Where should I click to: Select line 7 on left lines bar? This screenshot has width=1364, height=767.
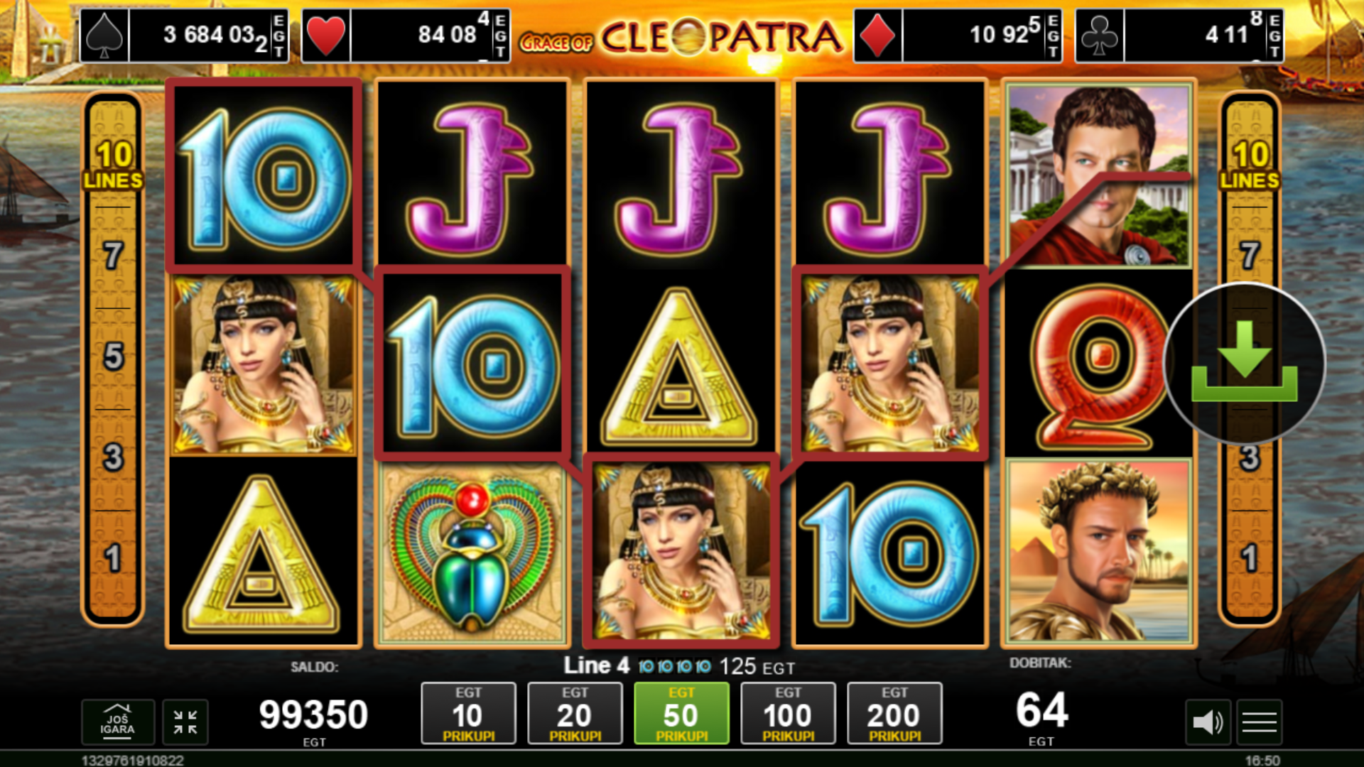pyautogui.click(x=113, y=256)
